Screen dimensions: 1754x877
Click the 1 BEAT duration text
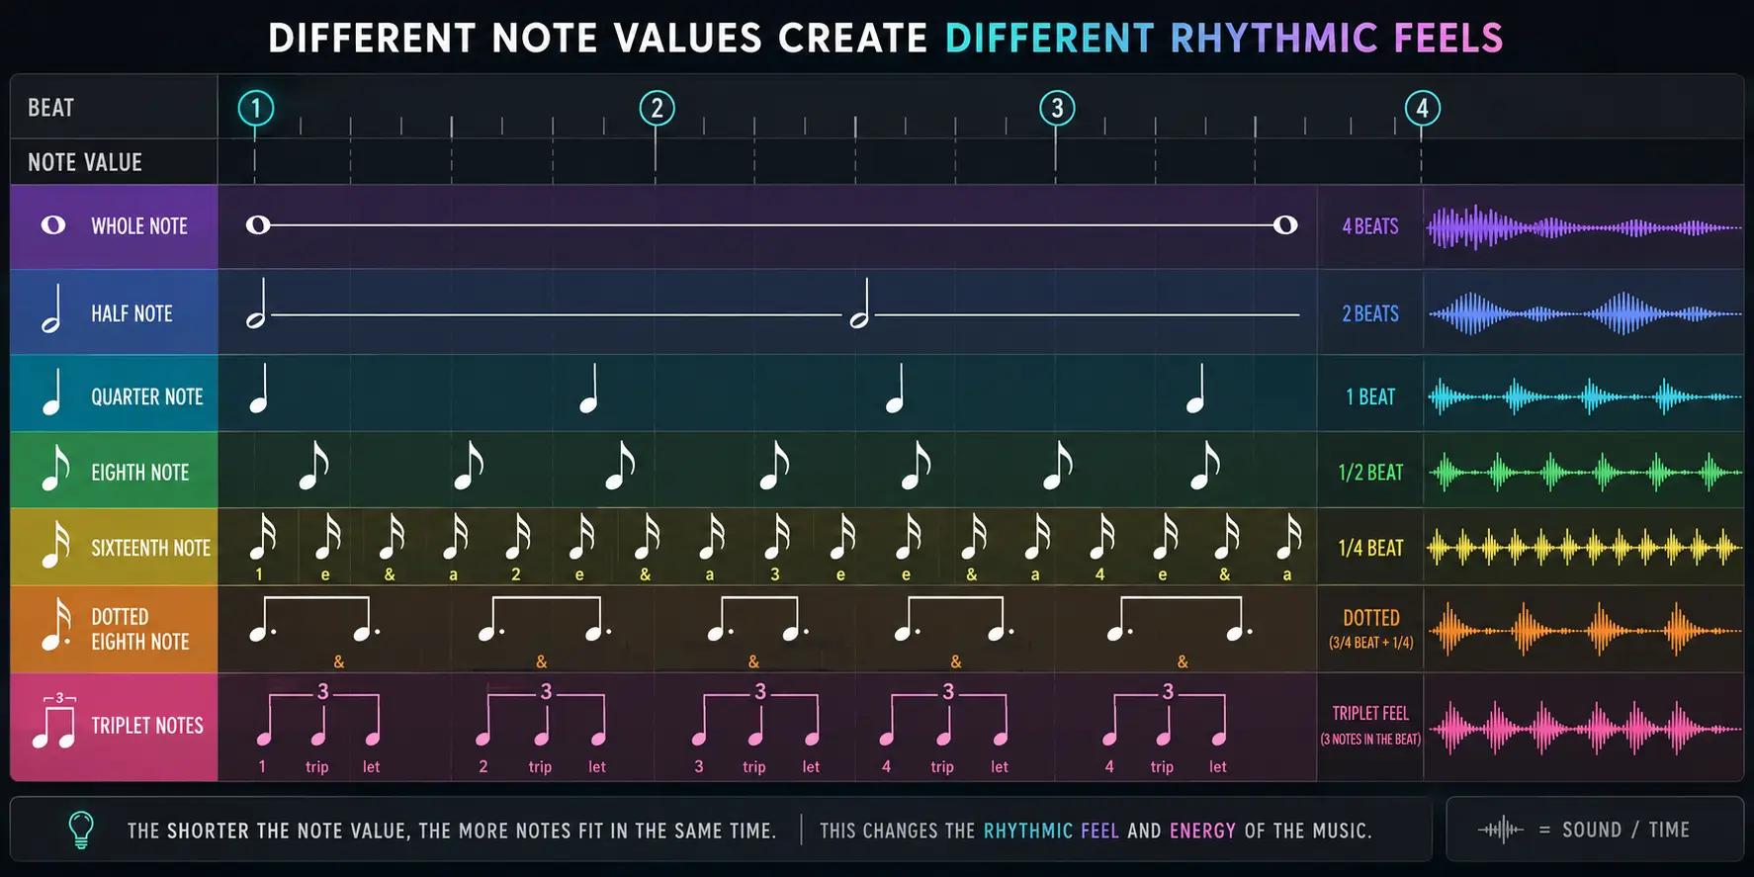(x=1370, y=396)
